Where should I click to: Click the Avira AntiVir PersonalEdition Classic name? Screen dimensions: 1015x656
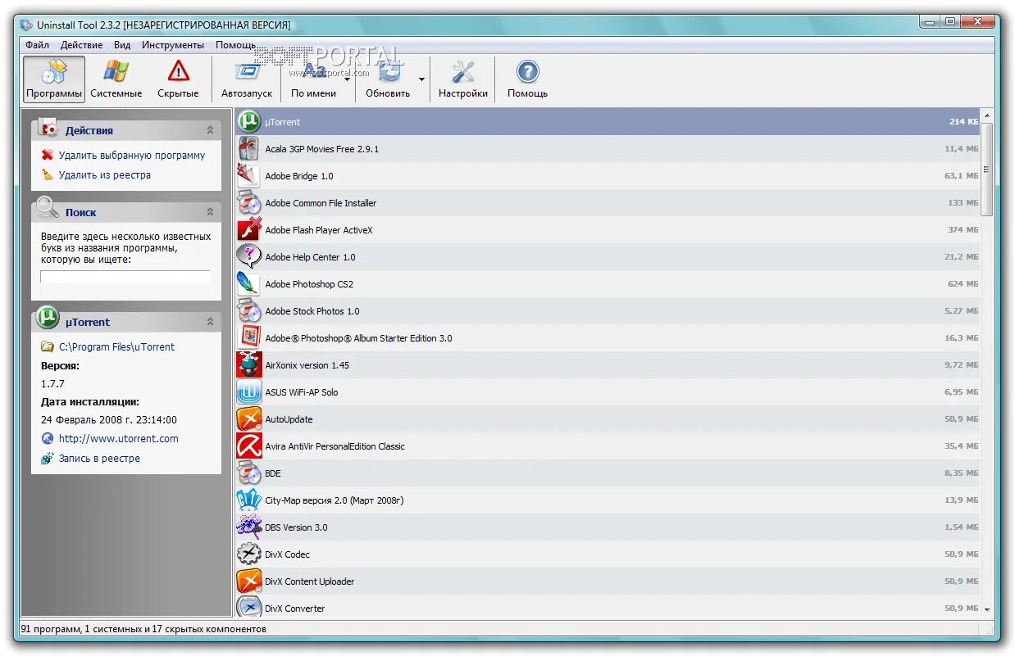[335, 446]
